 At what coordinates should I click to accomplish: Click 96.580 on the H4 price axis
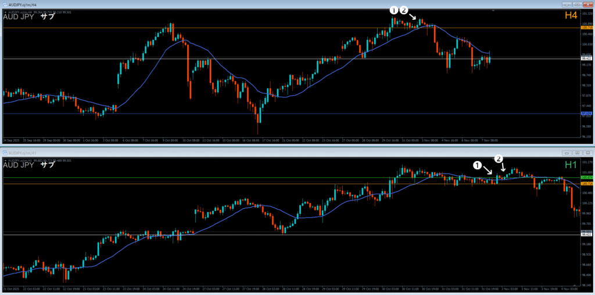tap(587, 126)
